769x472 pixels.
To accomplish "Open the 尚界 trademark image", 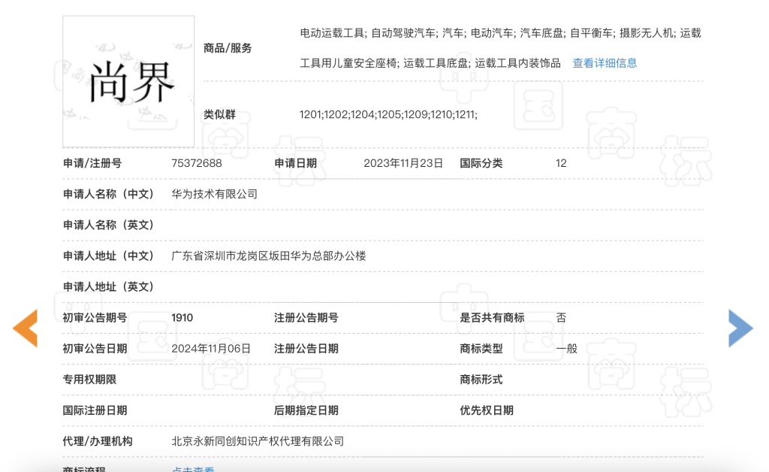I will 128,82.
